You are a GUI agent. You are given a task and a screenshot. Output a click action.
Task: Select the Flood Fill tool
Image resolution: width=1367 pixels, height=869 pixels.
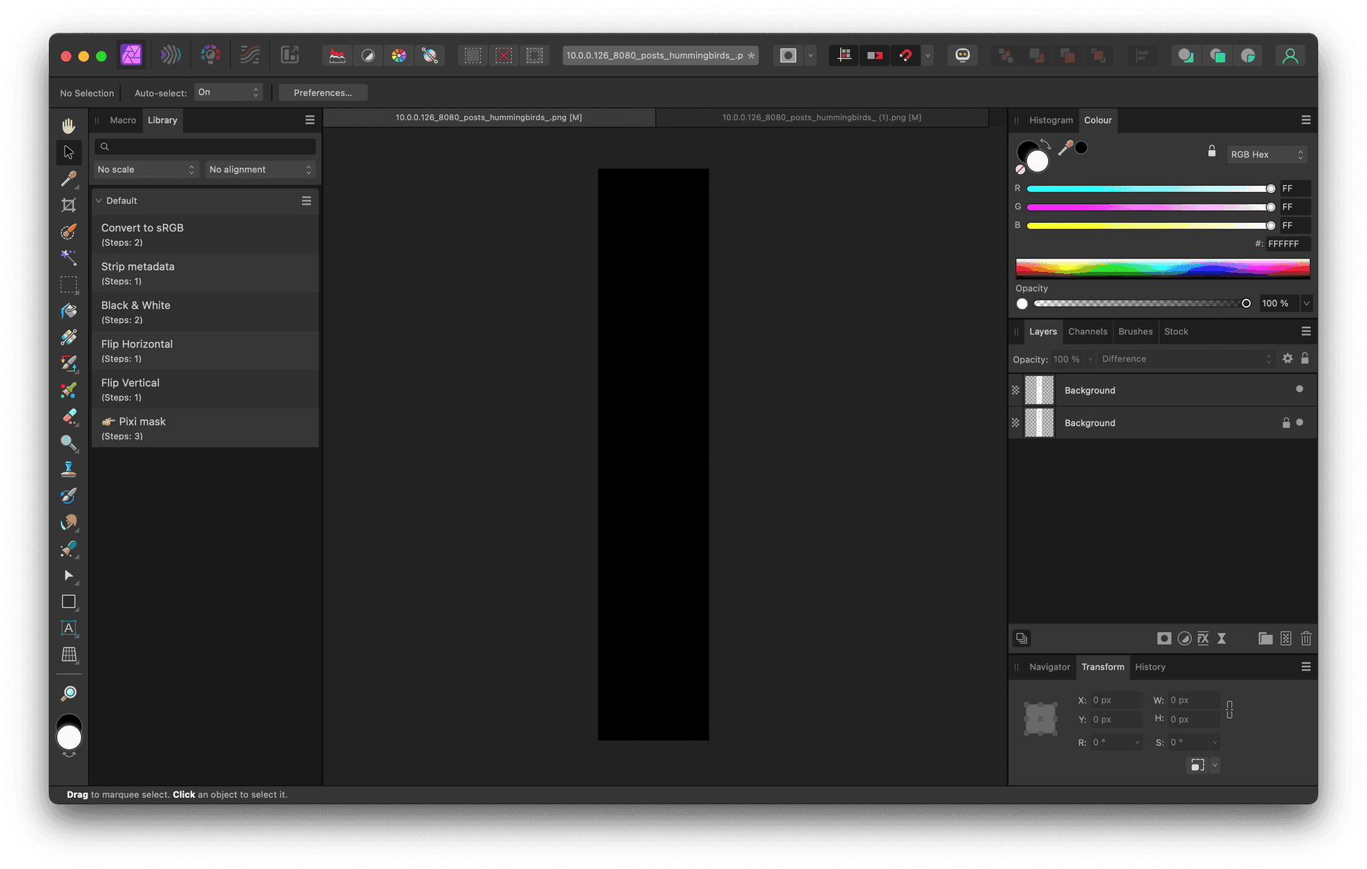click(x=68, y=311)
